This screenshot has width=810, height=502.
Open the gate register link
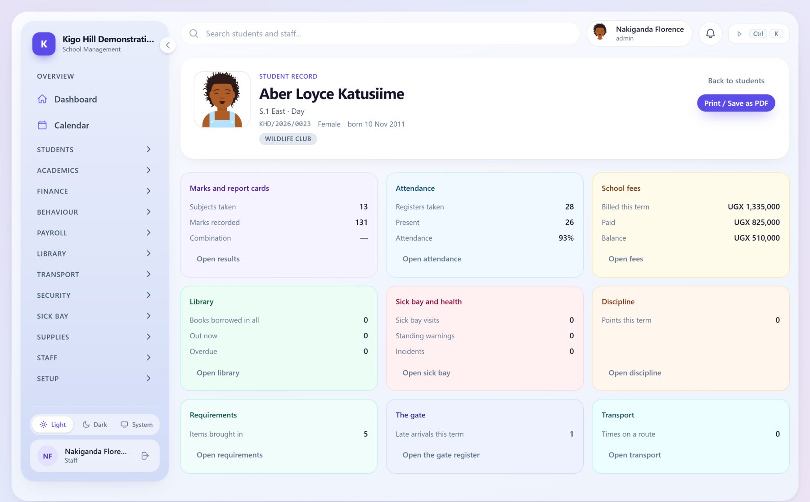pos(441,455)
